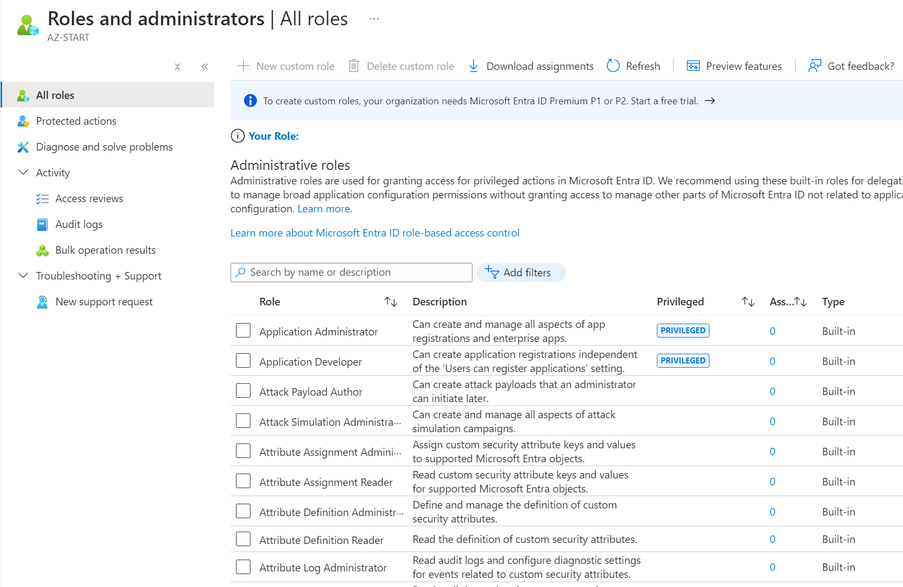
Task: Click the sidebar pin/unpin arrows icon
Action: 177,67
